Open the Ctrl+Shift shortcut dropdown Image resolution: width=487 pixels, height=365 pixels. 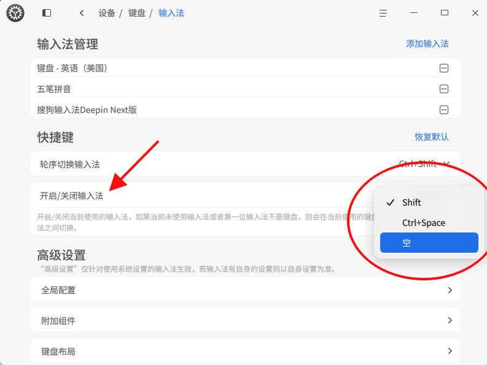click(x=424, y=164)
